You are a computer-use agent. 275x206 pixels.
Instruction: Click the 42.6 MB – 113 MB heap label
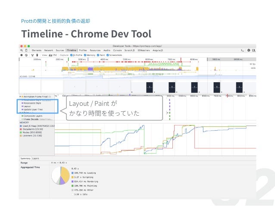(x=27, y=77)
